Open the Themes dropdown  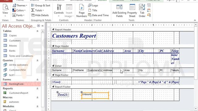[20, 6]
